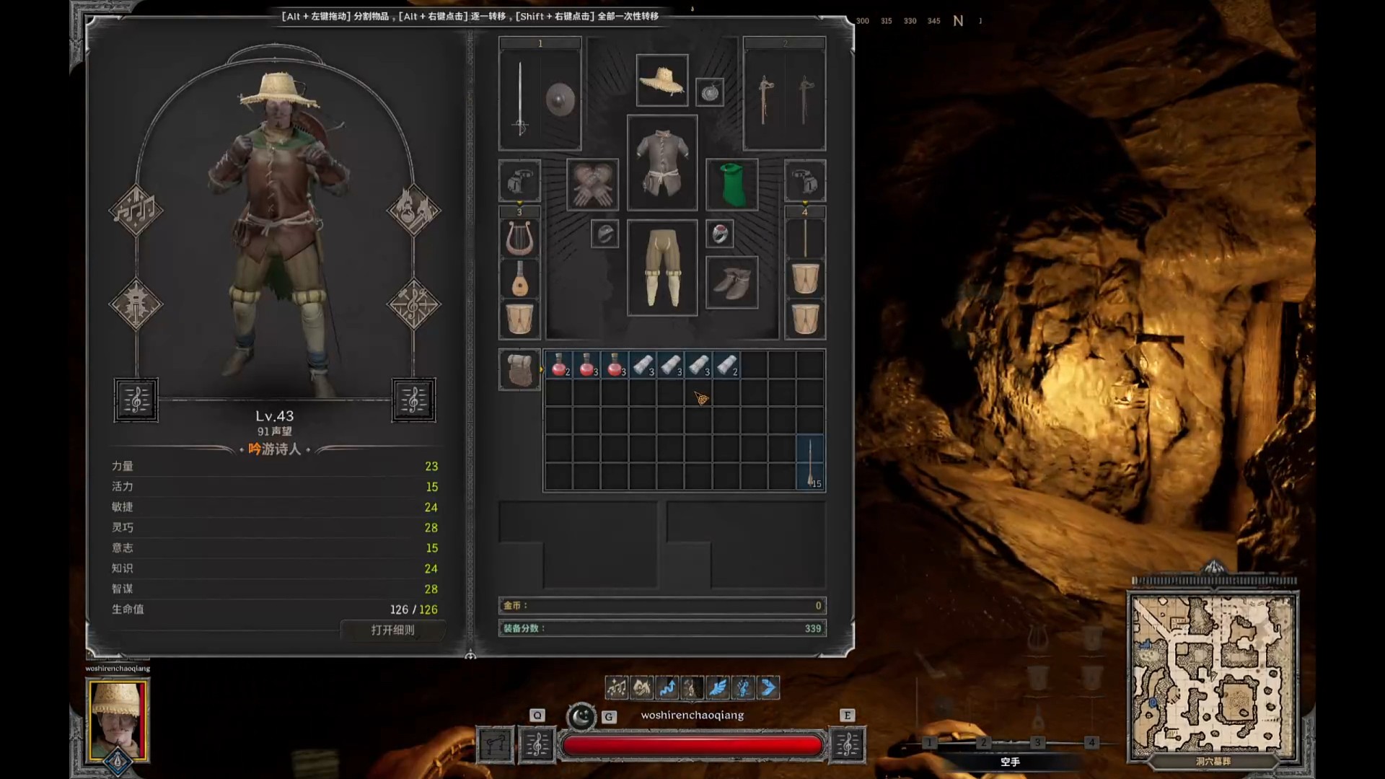The width and height of the screenshot is (1385, 779).
Task: Select quick slot tab 3
Action: coord(519,212)
